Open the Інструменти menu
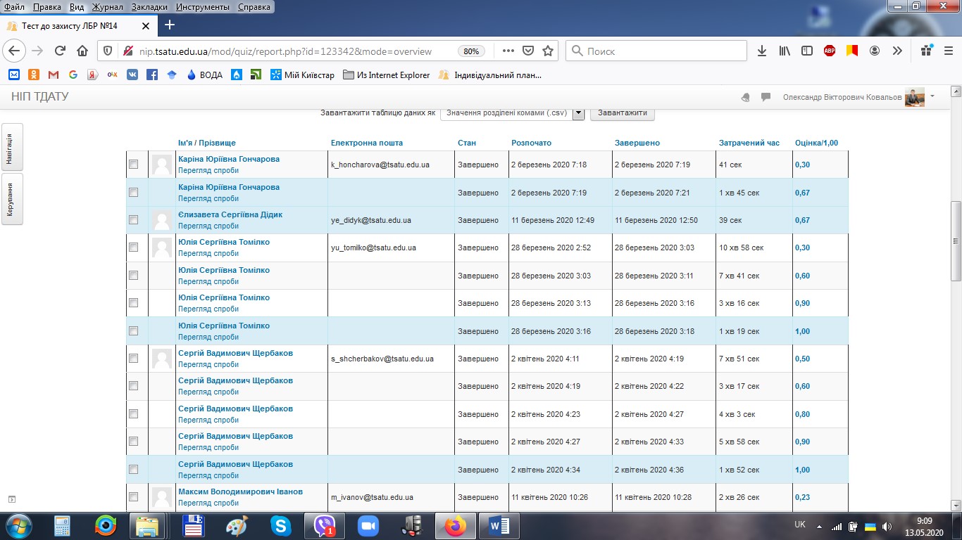Screen dimensions: 962x540 click(201, 7)
